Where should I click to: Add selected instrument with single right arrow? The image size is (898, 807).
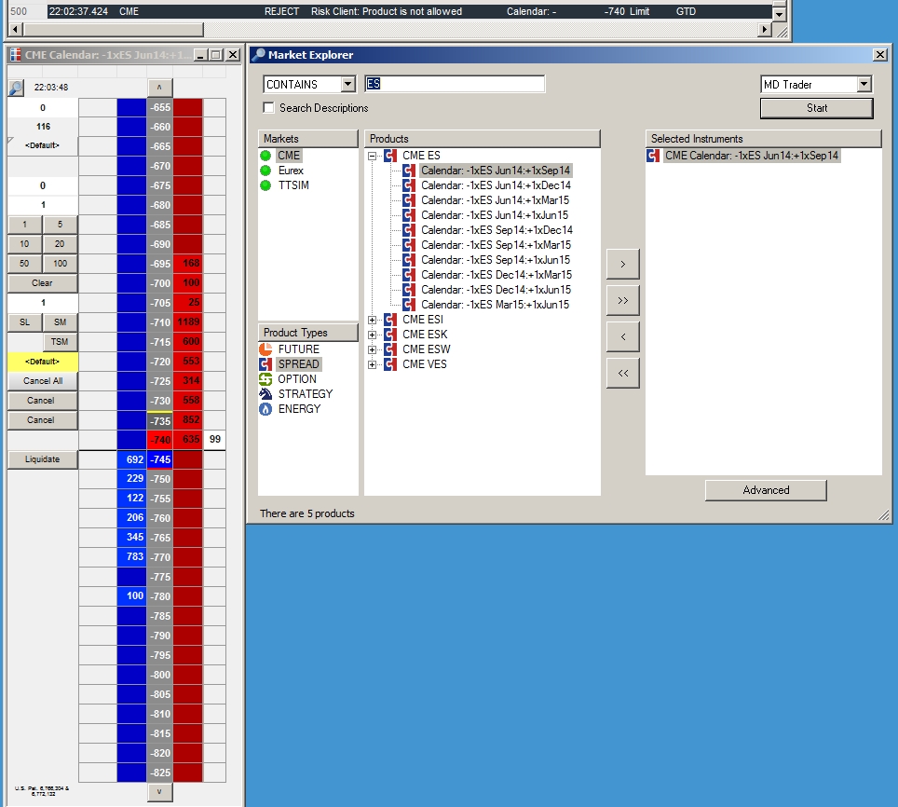coord(623,264)
